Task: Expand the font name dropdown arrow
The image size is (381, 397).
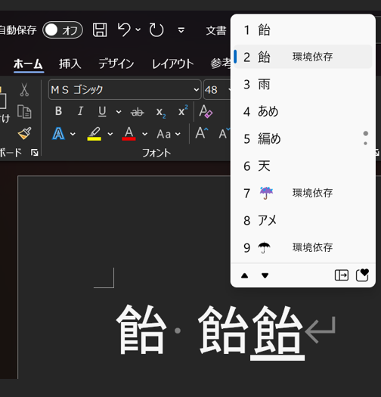Action: (197, 90)
